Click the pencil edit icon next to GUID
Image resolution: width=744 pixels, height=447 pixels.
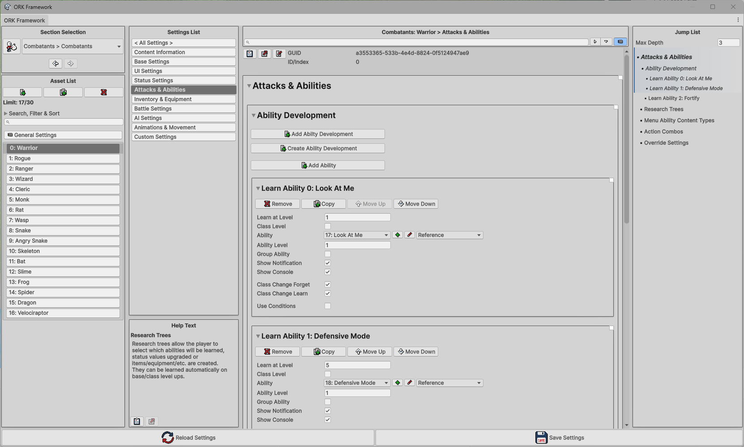point(279,54)
